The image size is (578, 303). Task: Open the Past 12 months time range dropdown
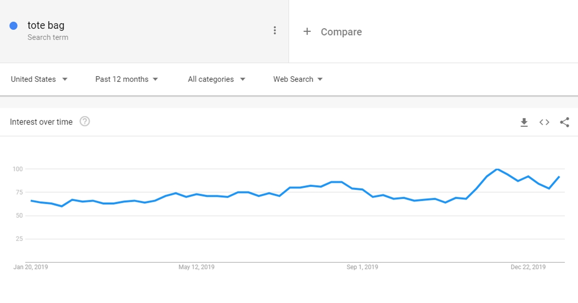point(127,79)
